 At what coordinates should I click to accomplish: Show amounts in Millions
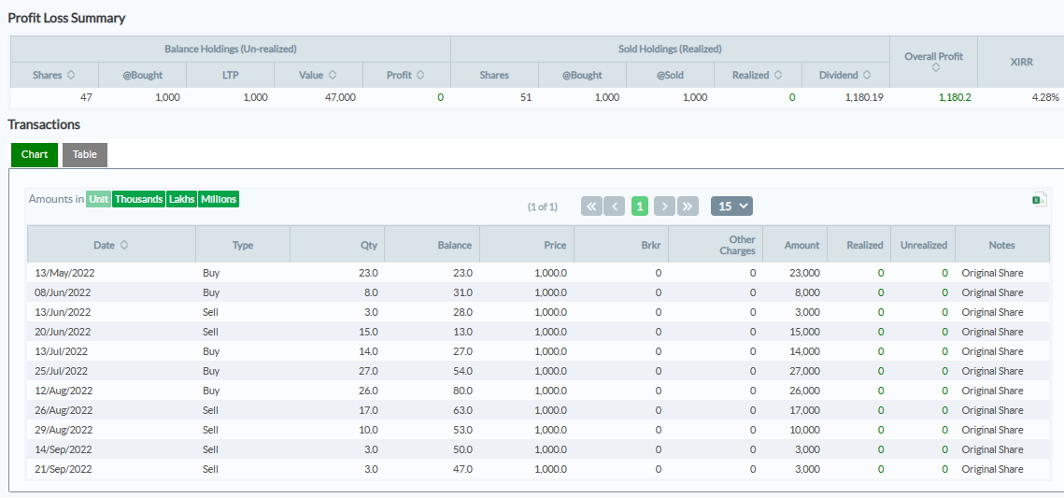click(x=219, y=199)
